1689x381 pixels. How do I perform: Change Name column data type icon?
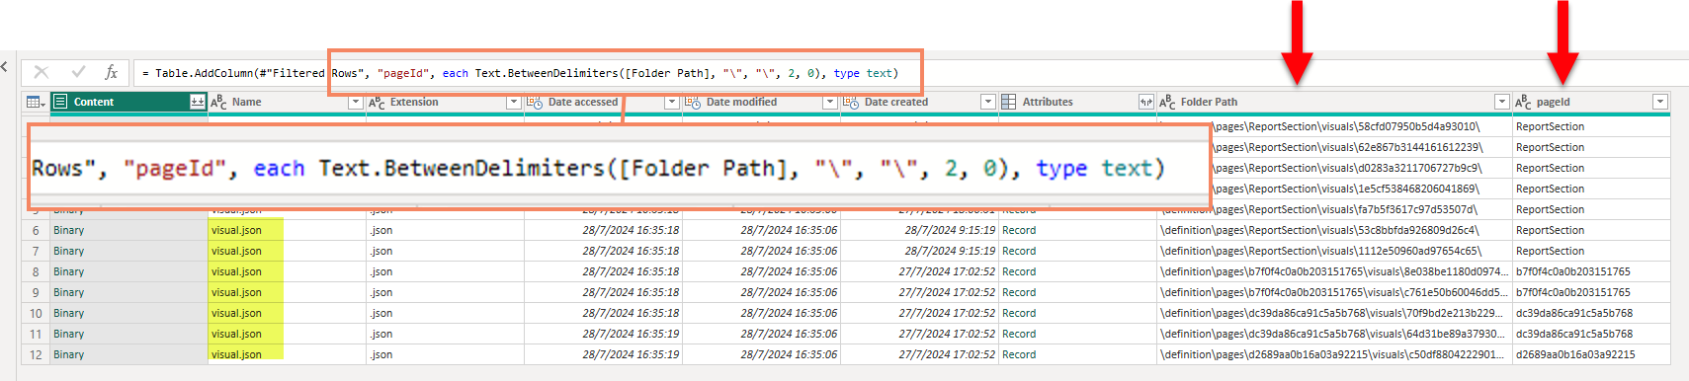[218, 102]
